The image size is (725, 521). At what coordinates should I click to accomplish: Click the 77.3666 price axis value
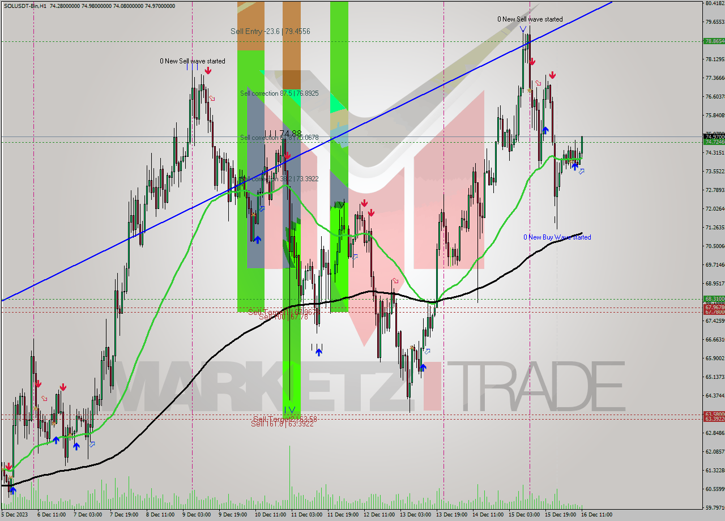pyautogui.click(x=714, y=78)
